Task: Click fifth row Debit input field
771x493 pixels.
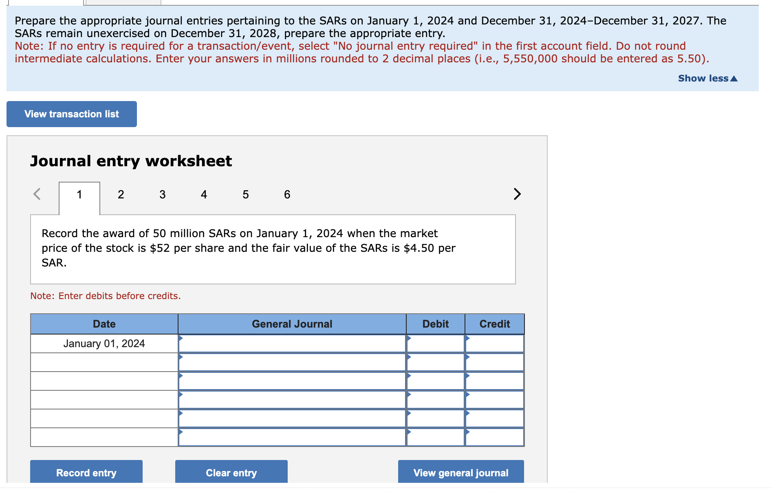Action: pyautogui.click(x=436, y=418)
